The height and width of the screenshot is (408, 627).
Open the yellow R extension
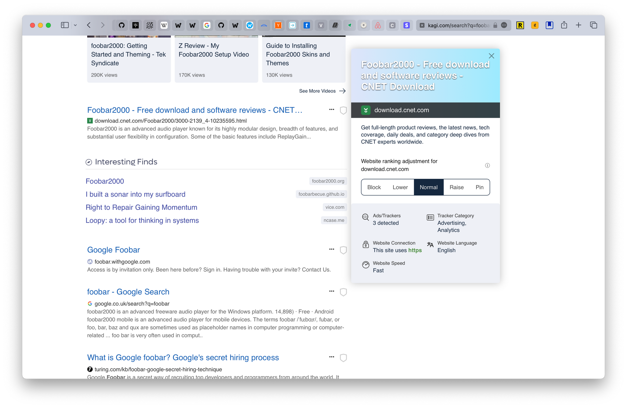pos(520,25)
